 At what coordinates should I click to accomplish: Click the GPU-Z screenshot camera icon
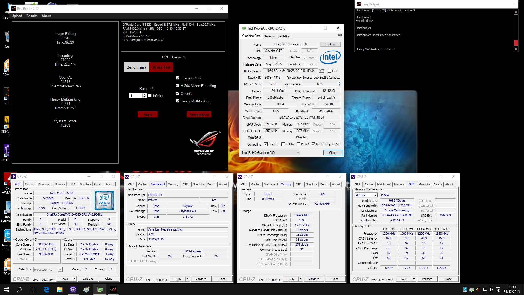340,35
